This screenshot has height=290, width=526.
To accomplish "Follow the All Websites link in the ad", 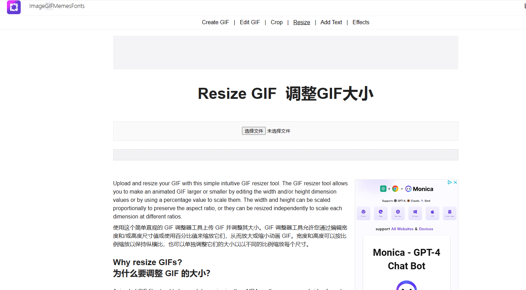I will 402,229.
